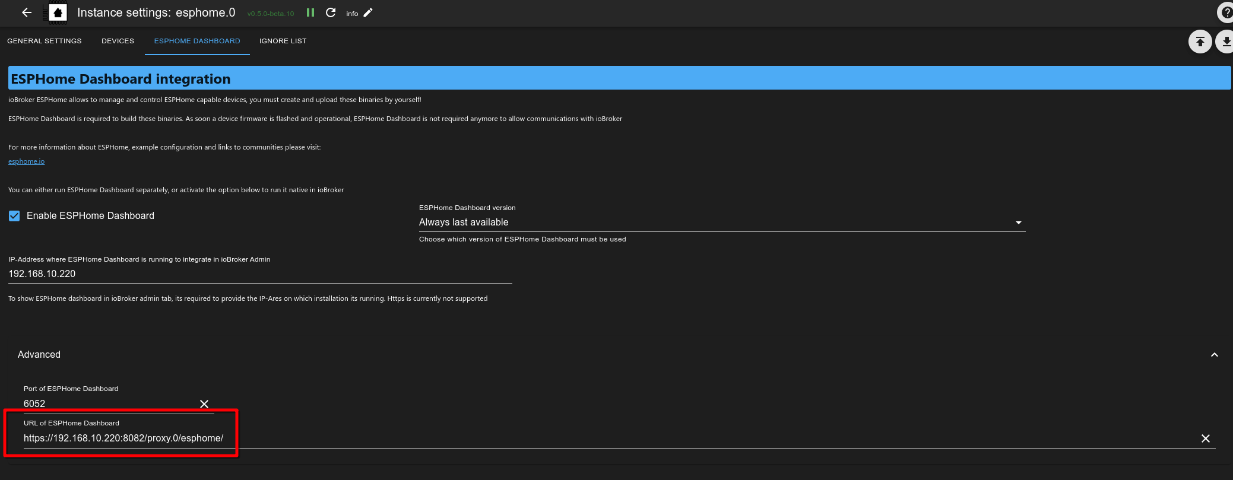Viewport: 1233px width, 480px height.
Task: Clear the Port of ESPHome Dashboard field
Action: pos(204,404)
